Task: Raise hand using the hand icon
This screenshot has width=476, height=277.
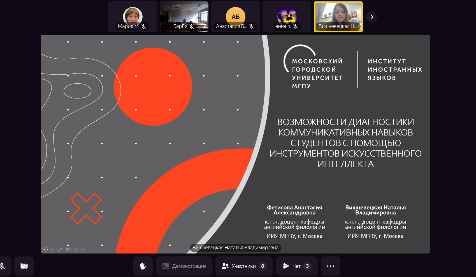Action: tap(143, 266)
